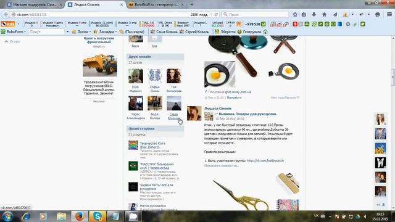Open a new browser tab with plus
Image resolution: width=395 pixels, height=222 pixels.
click(192, 4)
